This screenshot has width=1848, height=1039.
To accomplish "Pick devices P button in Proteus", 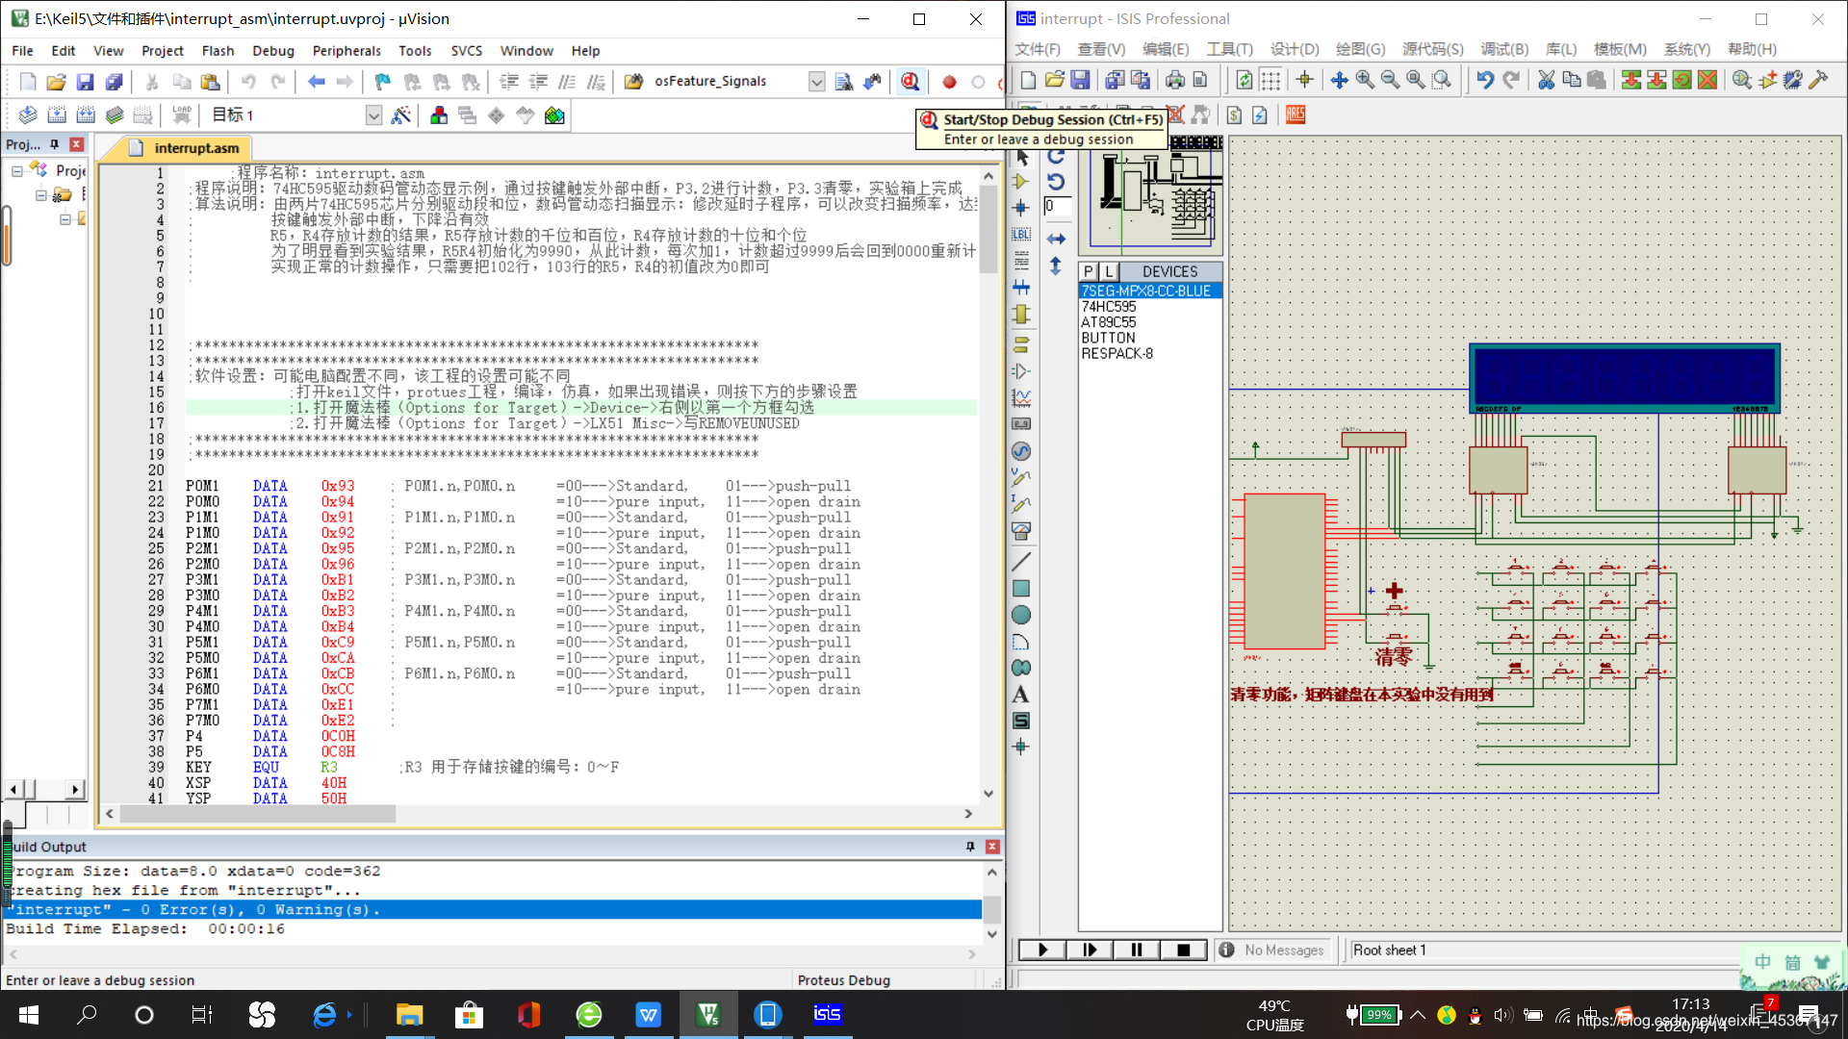I will (x=1089, y=271).
